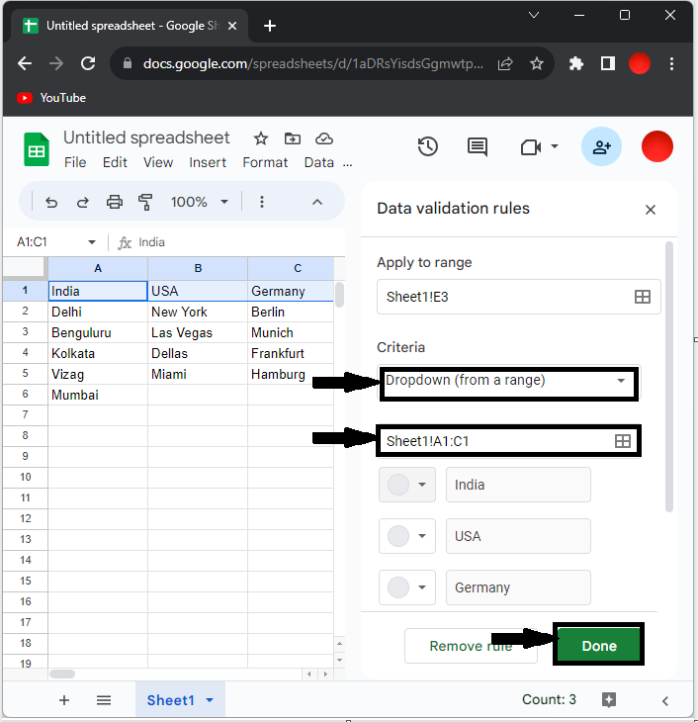This screenshot has height=722, width=698.
Task: Open Meet camera dropdown arrow
Action: (555, 146)
